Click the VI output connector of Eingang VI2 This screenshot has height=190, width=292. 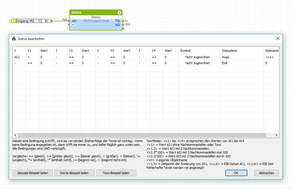(x=52, y=21)
